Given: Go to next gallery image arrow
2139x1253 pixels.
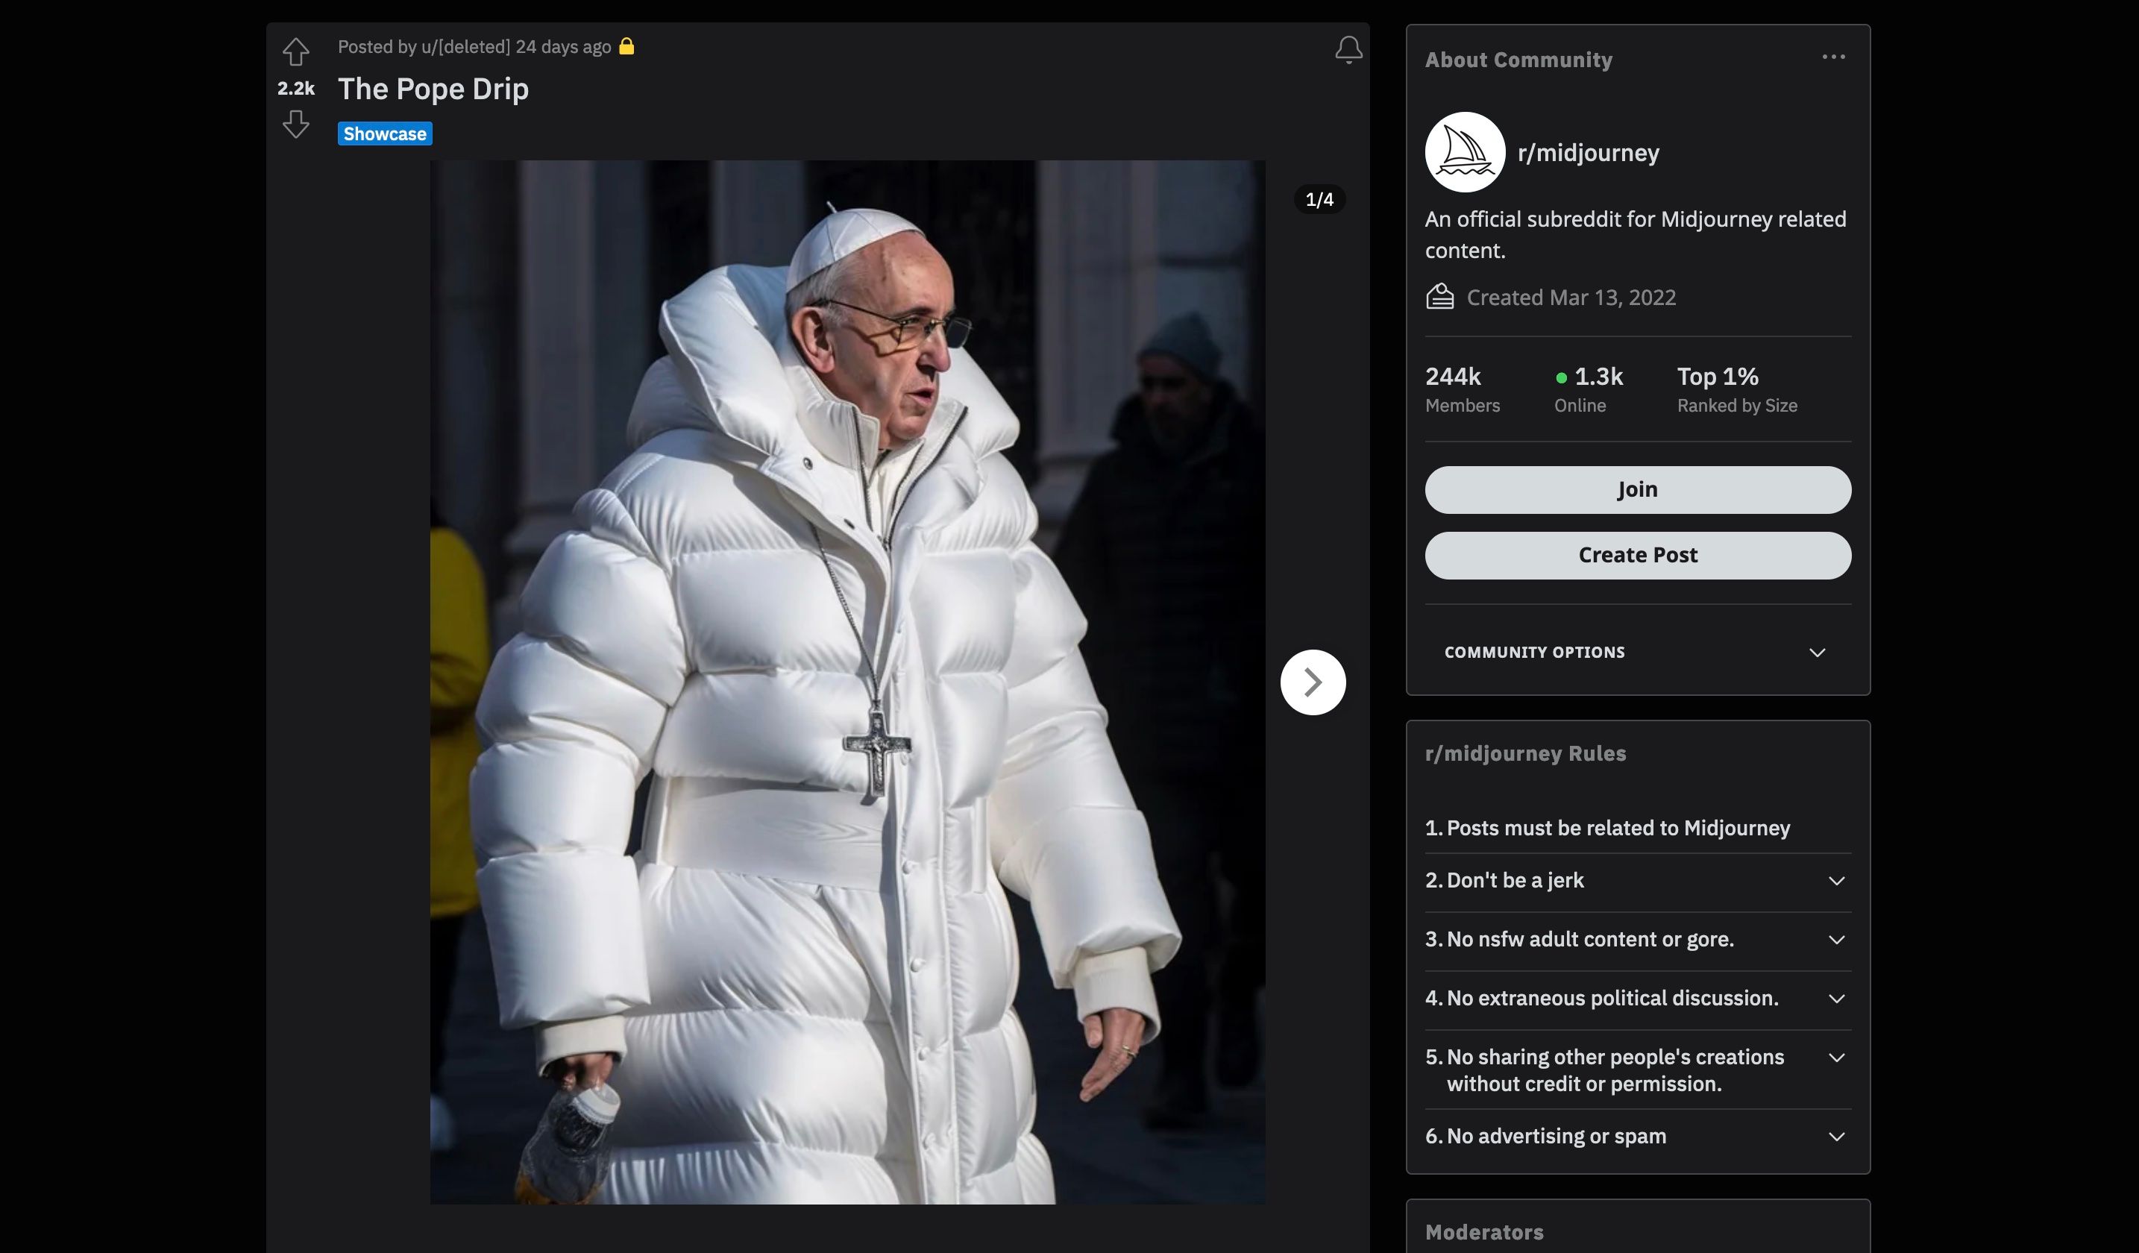Looking at the screenshot, I should pos(1312,682).
